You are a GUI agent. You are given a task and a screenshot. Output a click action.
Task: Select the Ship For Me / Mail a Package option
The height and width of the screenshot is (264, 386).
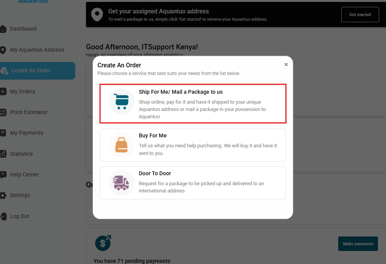pyautogui.click(x=193, y=104)
